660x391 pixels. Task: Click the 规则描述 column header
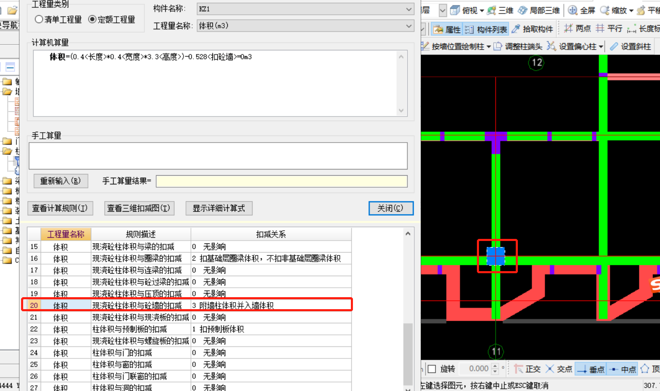click(141, 234)
